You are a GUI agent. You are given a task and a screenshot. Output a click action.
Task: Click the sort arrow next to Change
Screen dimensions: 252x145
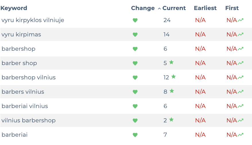[159, 9]
